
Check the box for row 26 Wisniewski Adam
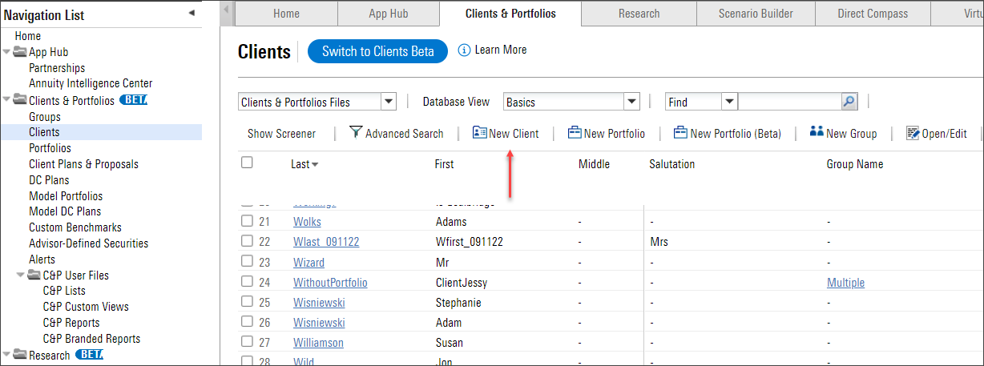[247, 322]
